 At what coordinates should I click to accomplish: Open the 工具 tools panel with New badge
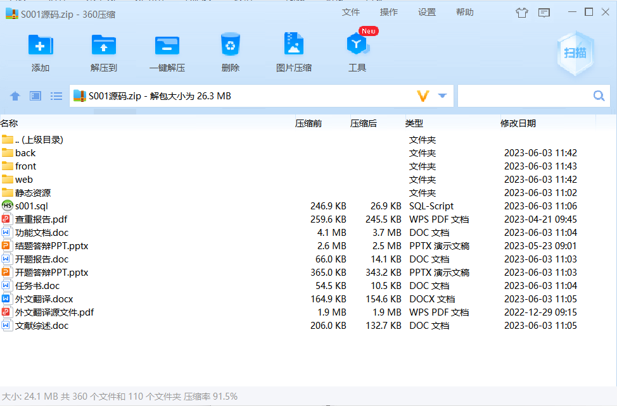click(x=357, y=47)
